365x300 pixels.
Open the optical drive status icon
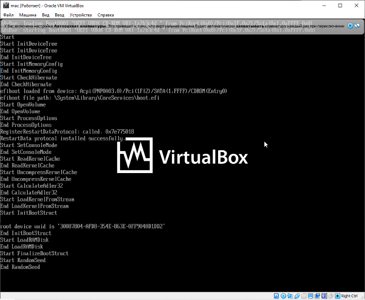(283, 296)
